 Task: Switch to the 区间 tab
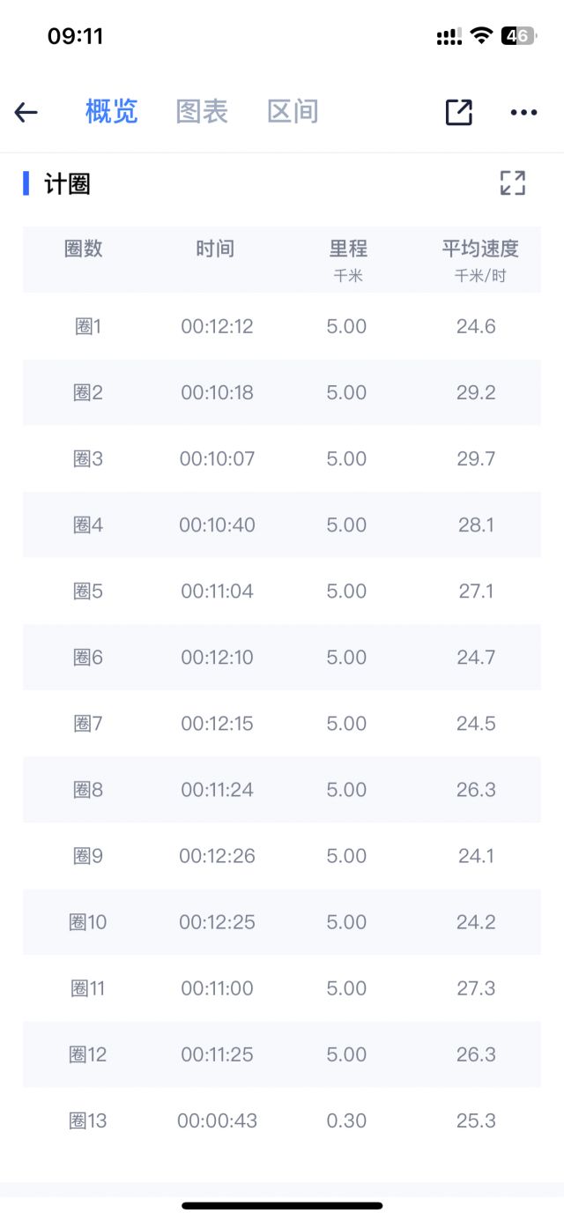pyautogui.click(x=293, y=112)
